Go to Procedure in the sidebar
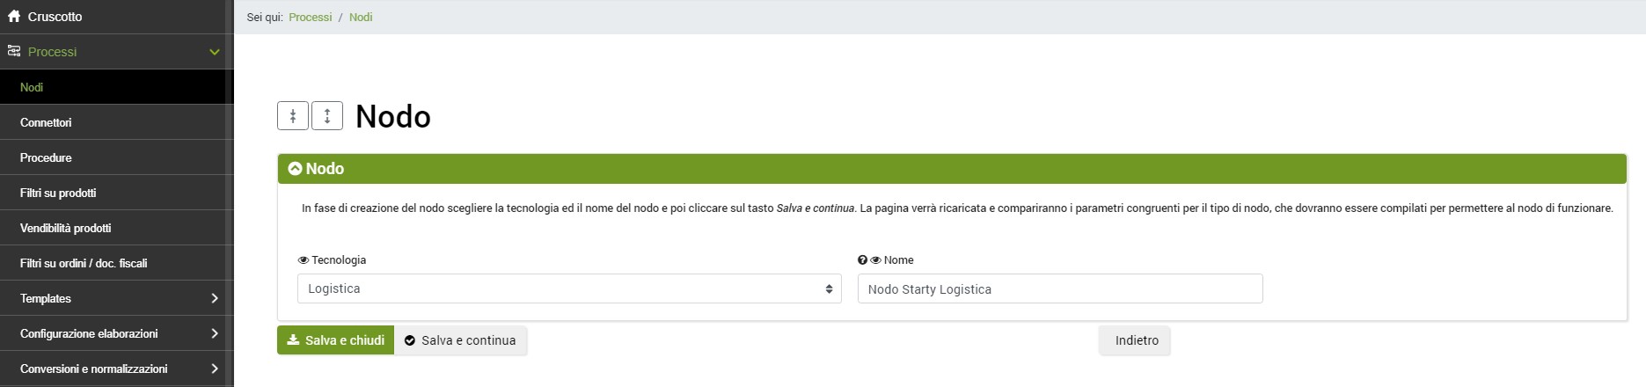This screenshot has height=387, width=1646. (x=46, y=157)
